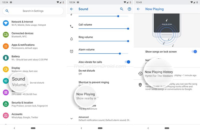200x132 pixels.
Task: Open Network & Internet settings icon
Action: (x=6, y=23)
